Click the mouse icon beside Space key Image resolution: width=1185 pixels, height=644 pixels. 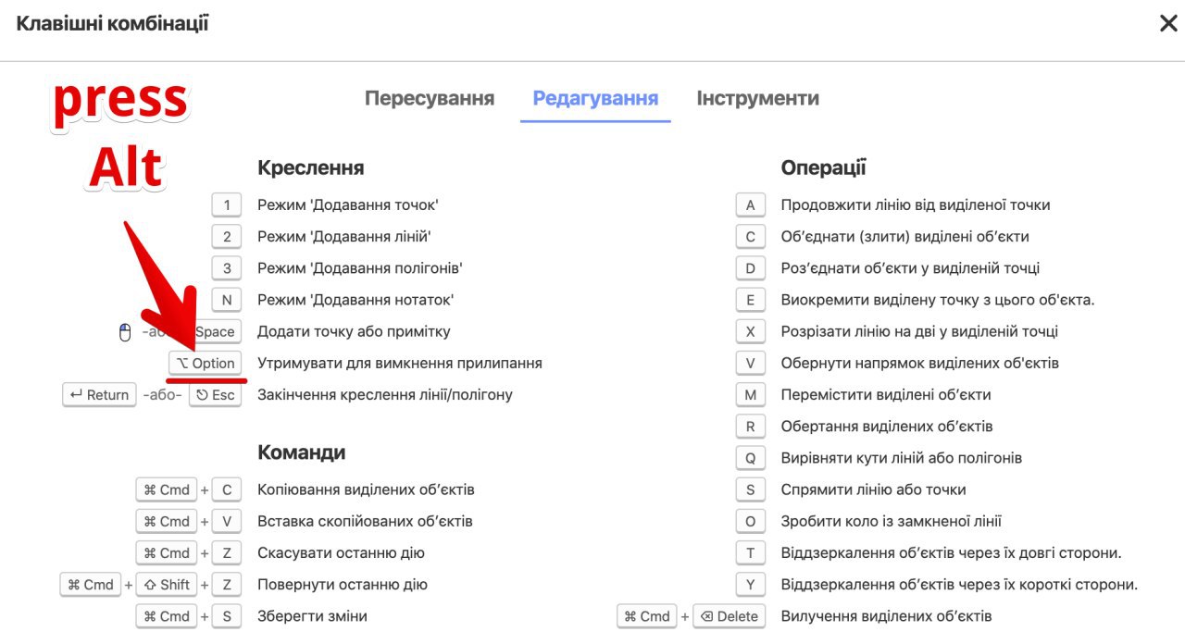pyautogui.click(x=126, y=332)
